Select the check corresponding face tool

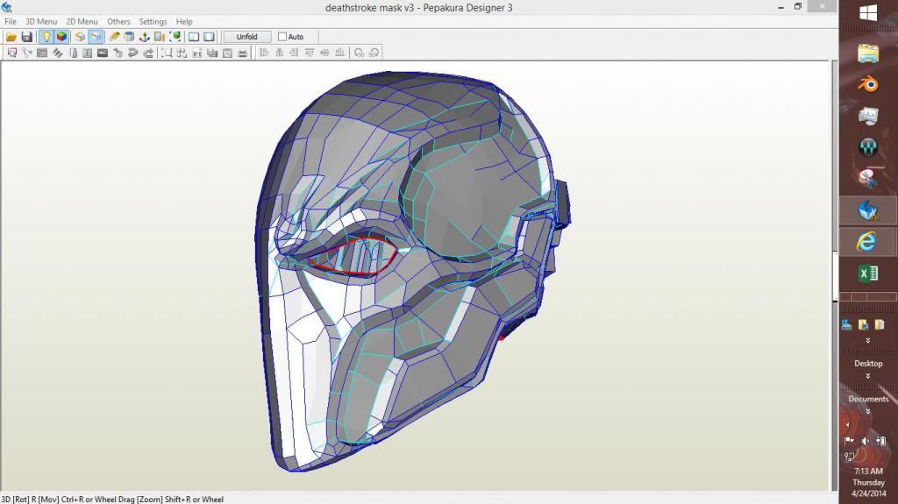tap(118, 53)
